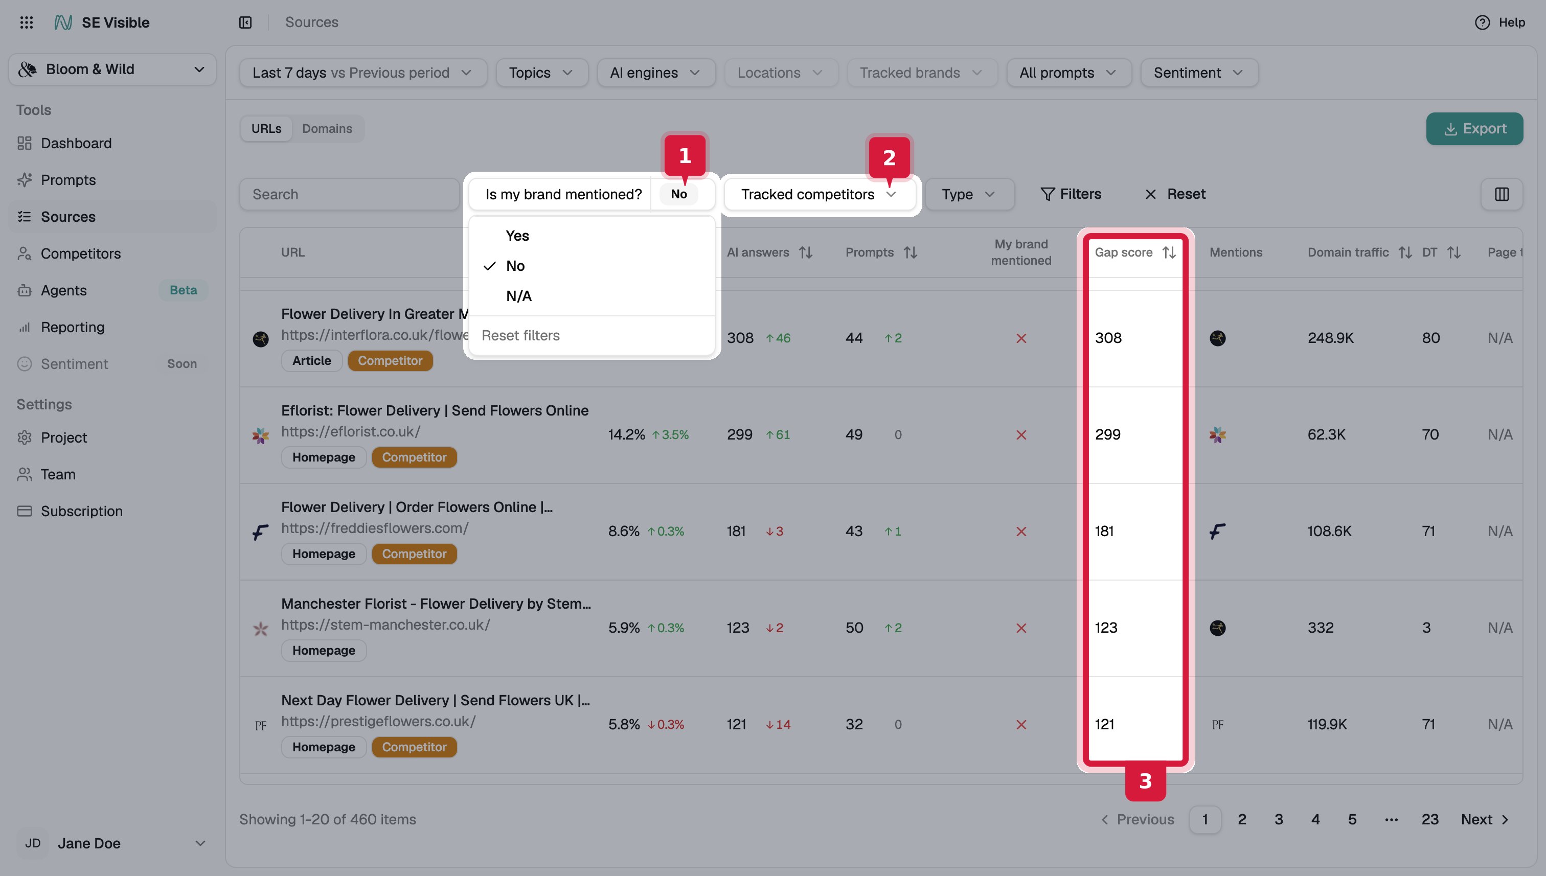1546x876 pixels.
Task: Expand the All prompts filter
Action: point(1069,72)
